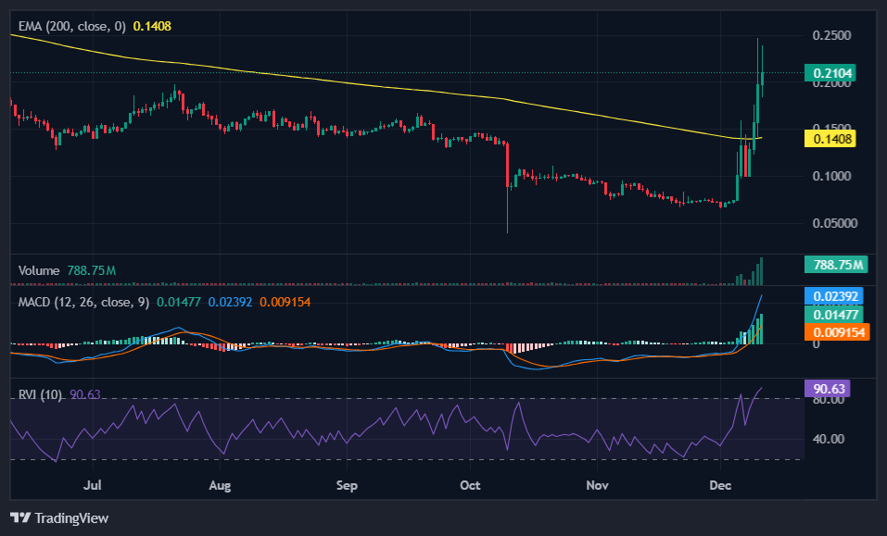Click the Oct label on time axis
887x536 pixels.
[x=471, y=484]
